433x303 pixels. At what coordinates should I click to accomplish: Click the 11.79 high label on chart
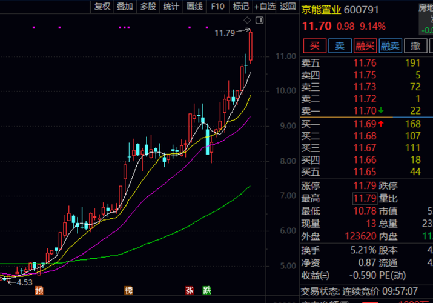point(225,33)
